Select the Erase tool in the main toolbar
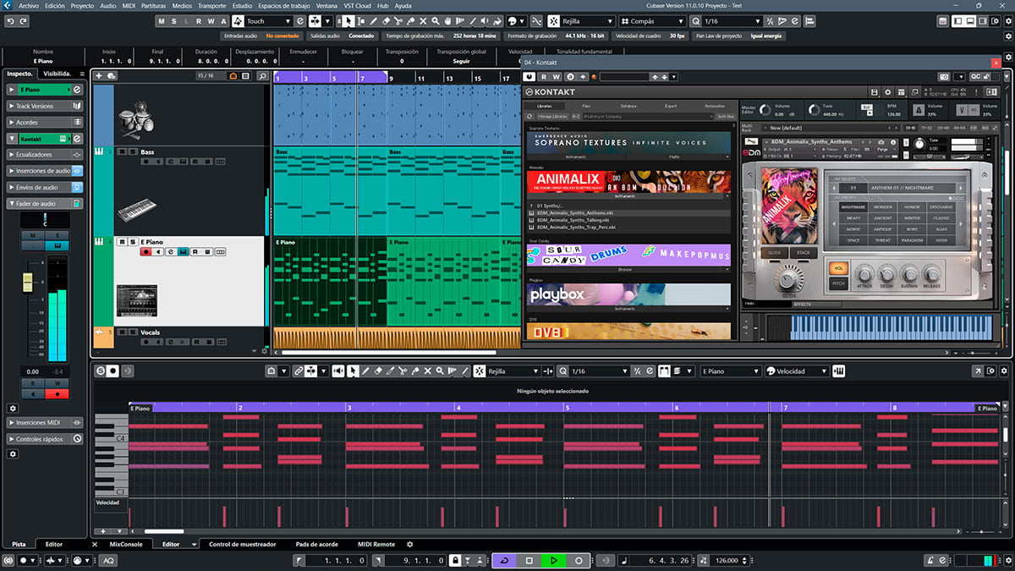 (x=387, y=20)
